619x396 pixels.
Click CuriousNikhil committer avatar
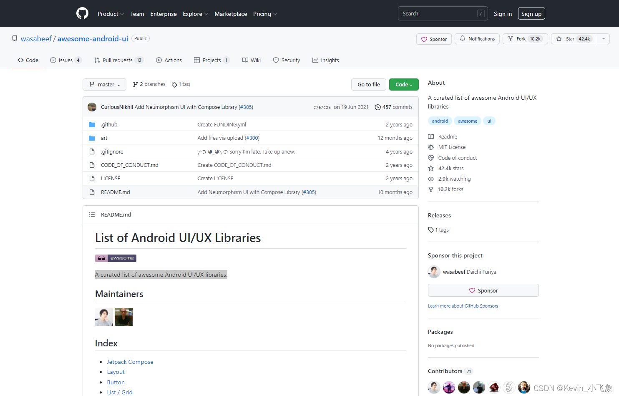92,107
